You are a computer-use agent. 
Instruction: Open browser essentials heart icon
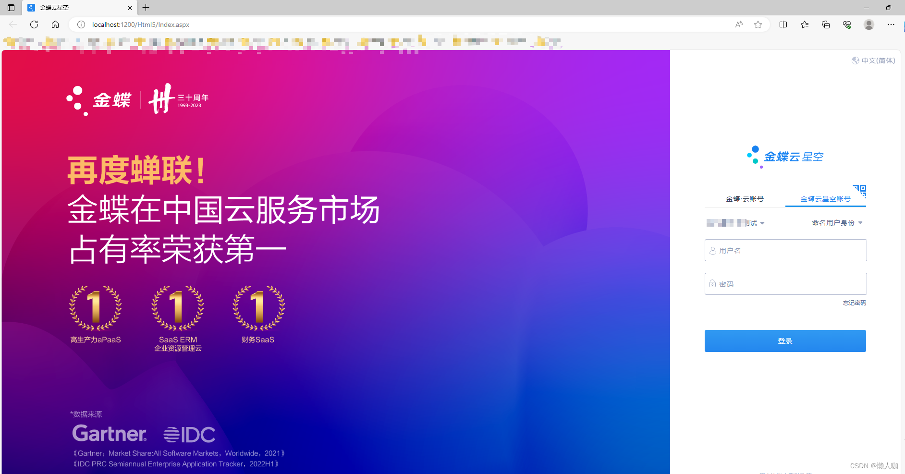click(847, 24)
